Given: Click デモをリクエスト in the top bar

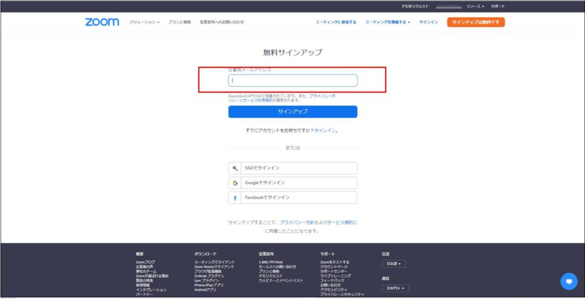Looking at the screenshot, I should tap(415, 6).
